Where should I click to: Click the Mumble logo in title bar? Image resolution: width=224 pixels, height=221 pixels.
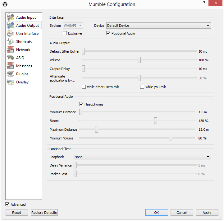coord(5,4)
